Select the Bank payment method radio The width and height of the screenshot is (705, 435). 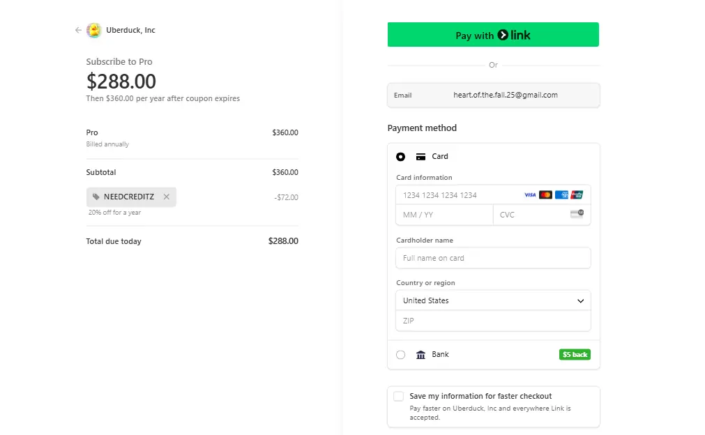401,354
